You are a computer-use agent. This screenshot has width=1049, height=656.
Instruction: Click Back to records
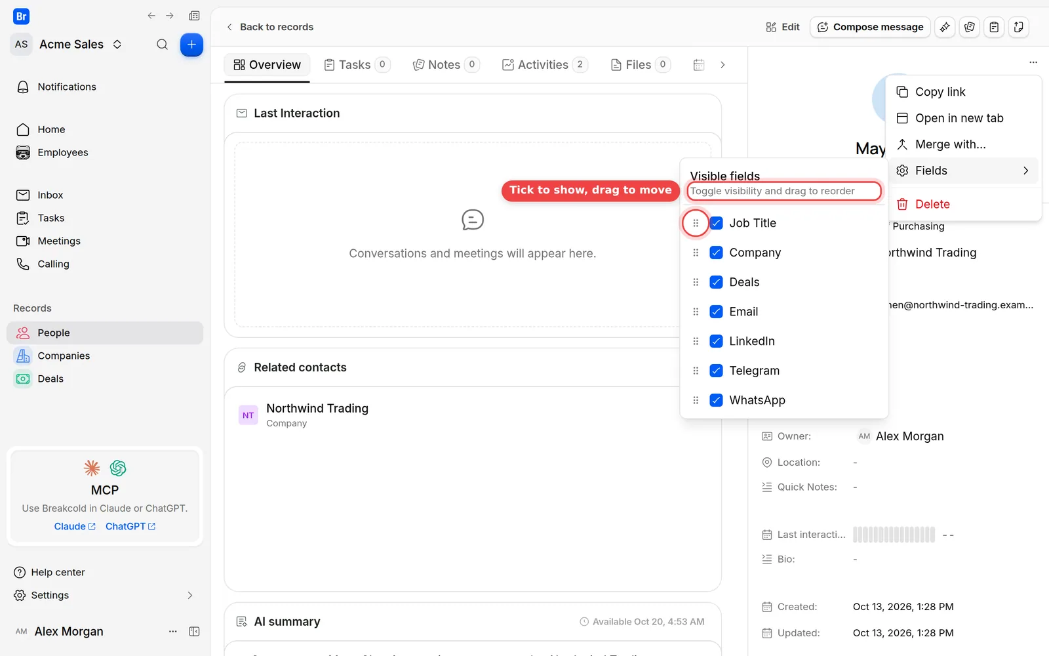tap(269, 27)
